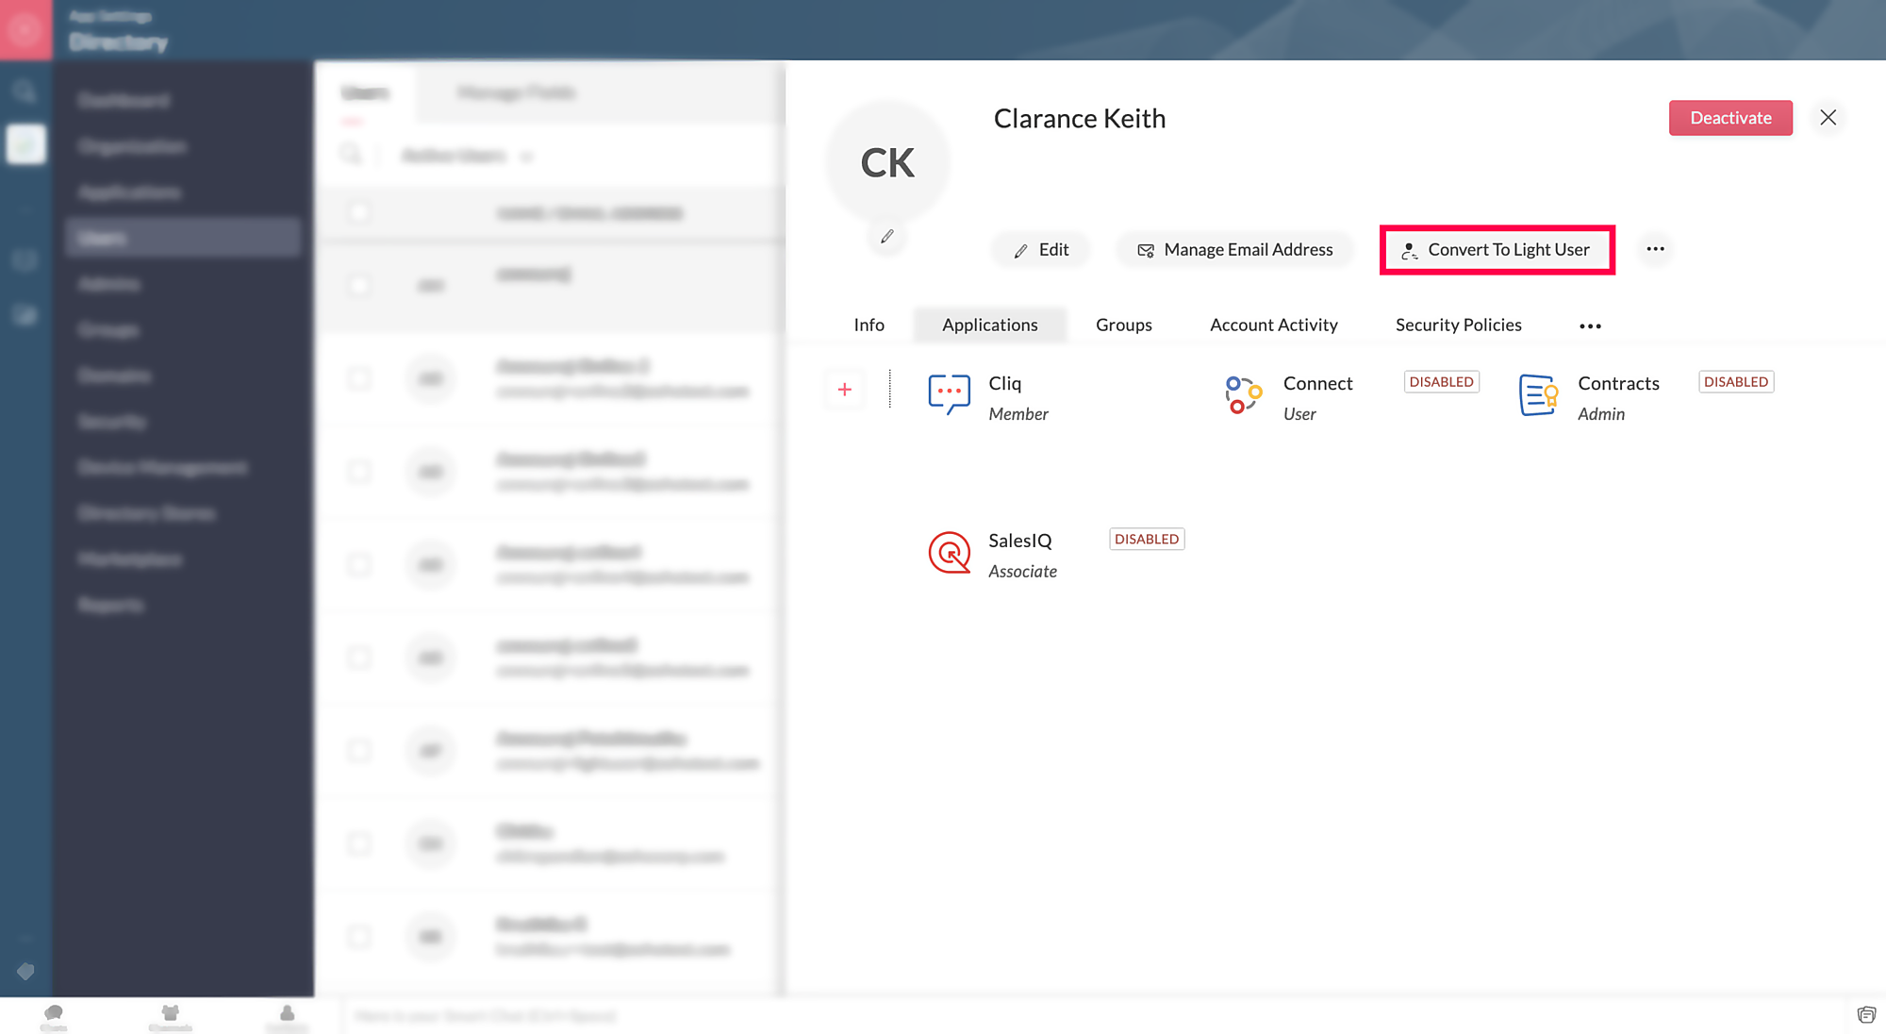Viewport: 1886px width, 1034px height.
Task: Close the Clarance Keith user panel
Action: [1828, 118]
